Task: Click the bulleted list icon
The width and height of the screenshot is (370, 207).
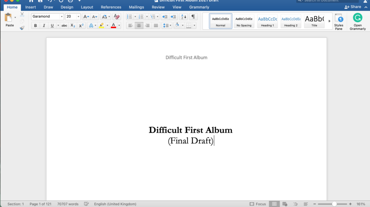Action: [x=129, y=17]
